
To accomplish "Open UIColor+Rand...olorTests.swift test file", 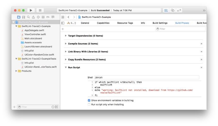I will (x=40, y=67).
